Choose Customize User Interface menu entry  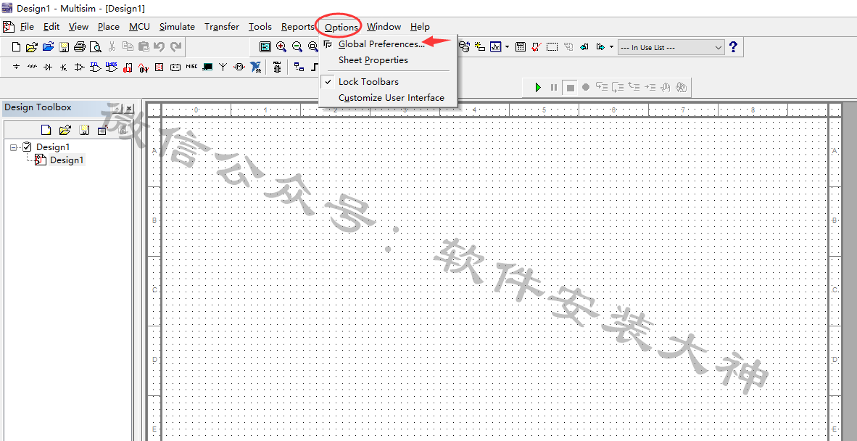click(389, 98)
